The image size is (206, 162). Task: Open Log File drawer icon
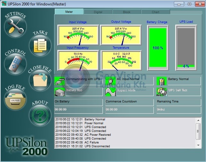click(x=15, y=99)
